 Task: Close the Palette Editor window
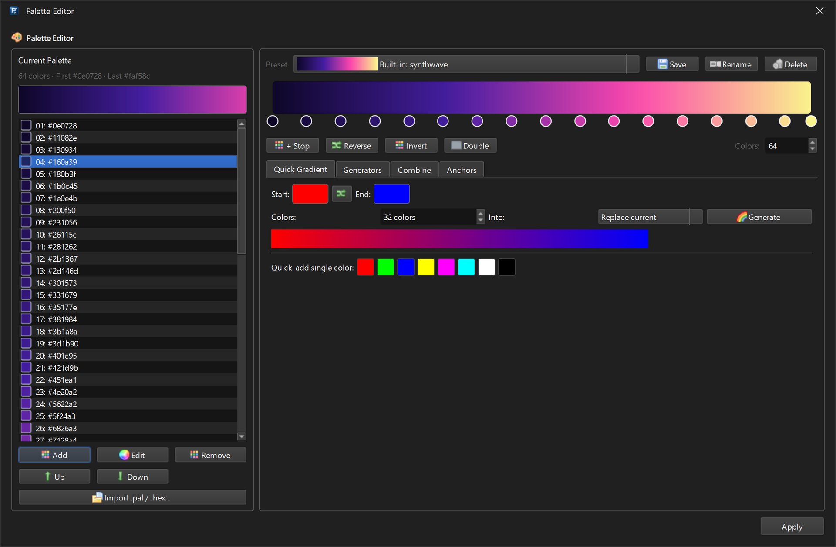pyautogui.click(x=819, y=11)
